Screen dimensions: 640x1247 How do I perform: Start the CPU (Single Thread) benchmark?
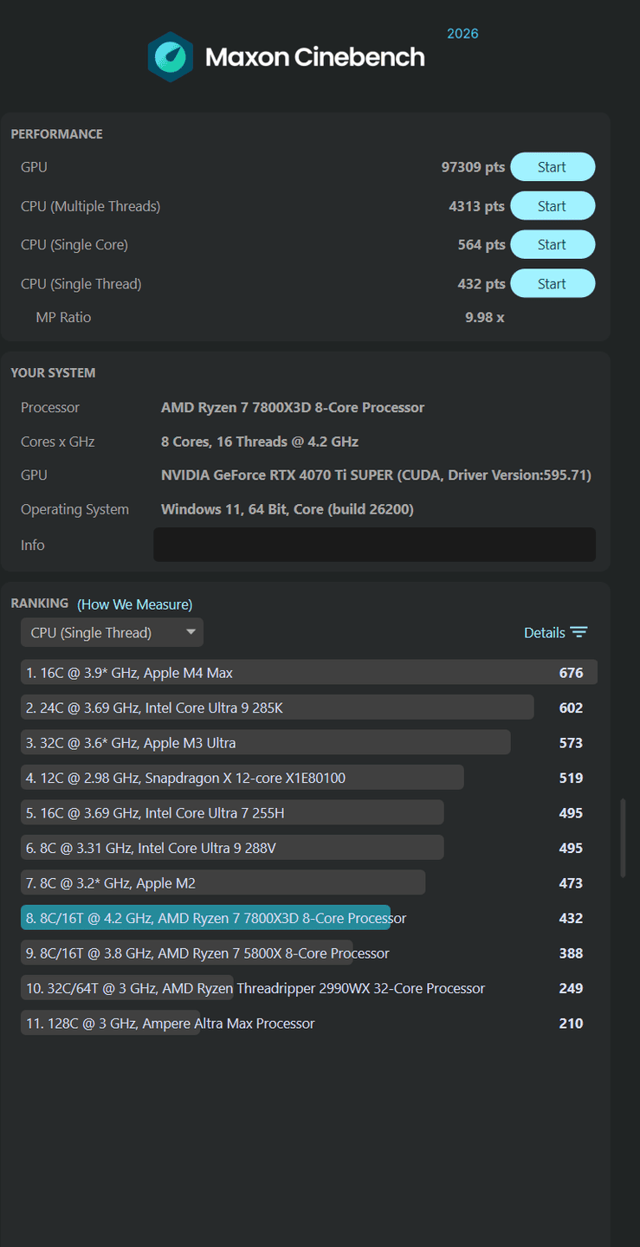[x=553, y=283]
